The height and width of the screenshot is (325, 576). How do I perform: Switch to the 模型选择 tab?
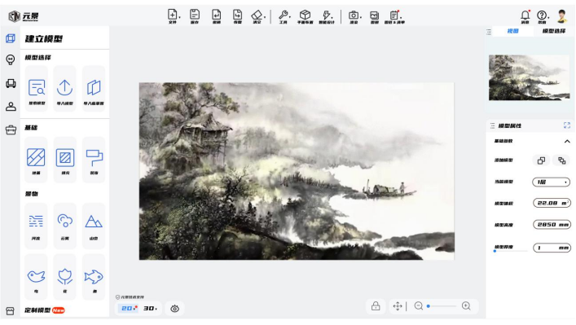click(x=554, y=31)
